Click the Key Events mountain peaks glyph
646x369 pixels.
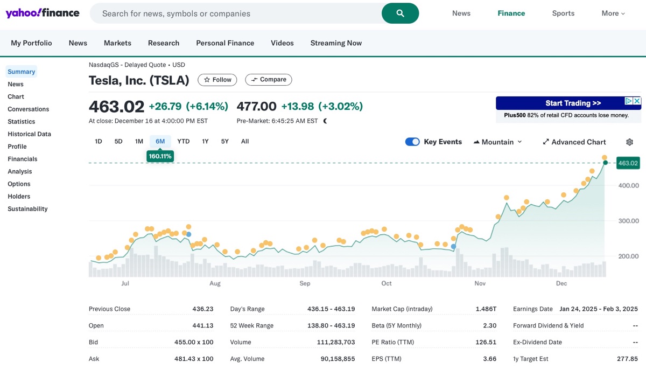(476, 142)
